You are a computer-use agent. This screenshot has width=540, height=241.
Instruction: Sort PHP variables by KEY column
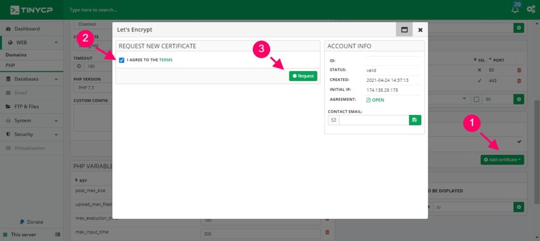(x=81, y=180)
